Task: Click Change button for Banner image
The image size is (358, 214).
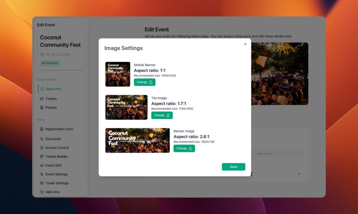Action: 184,148
